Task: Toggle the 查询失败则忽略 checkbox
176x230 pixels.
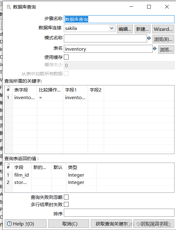Action: [66, 197]
